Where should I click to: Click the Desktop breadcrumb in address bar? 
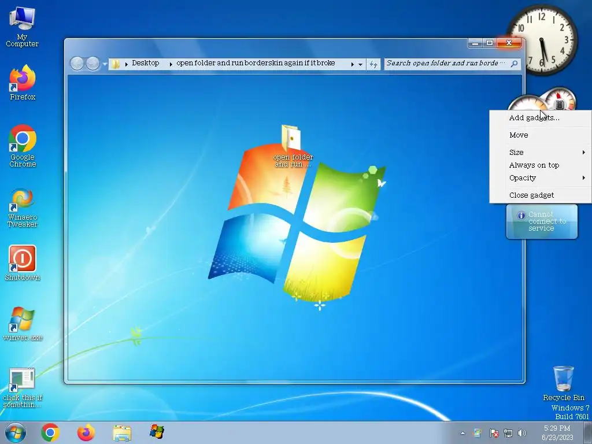[x=145, y=63]
